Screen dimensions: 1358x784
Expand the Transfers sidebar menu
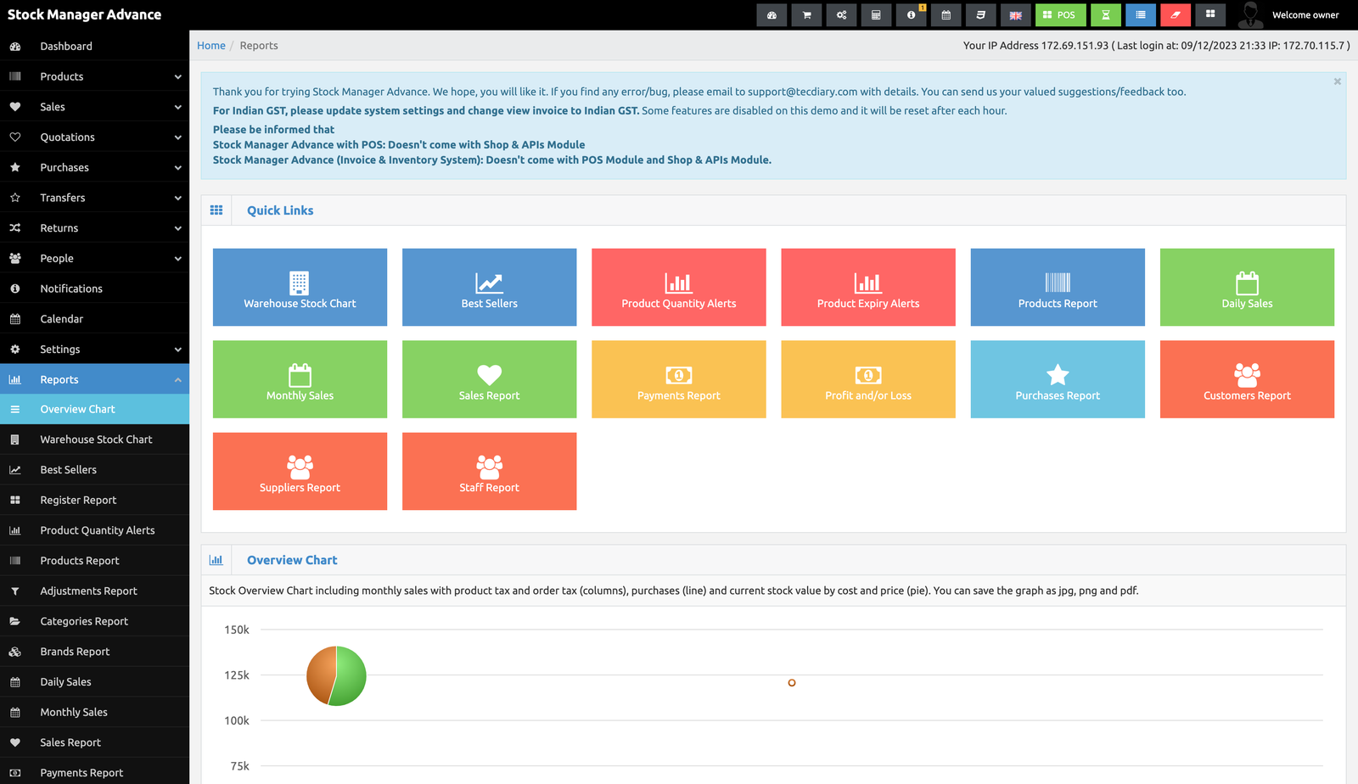point(94,198)
